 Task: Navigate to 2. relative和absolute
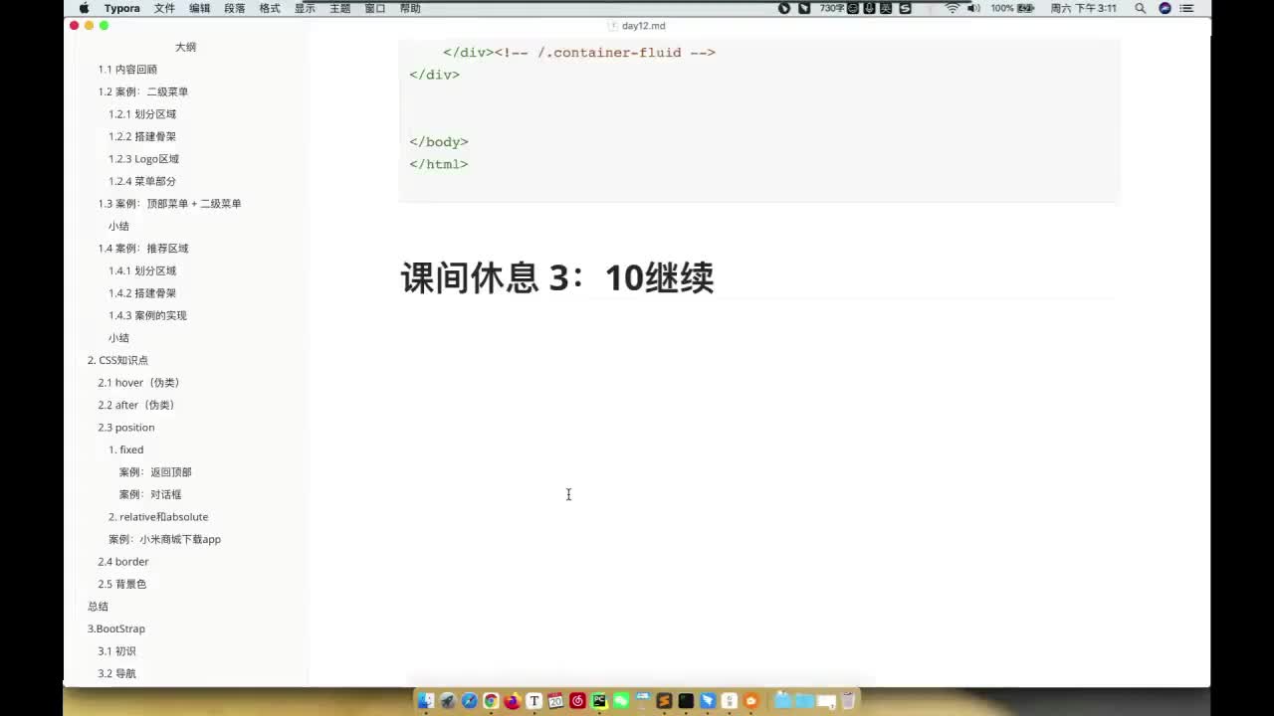click(x=158, y=517)
